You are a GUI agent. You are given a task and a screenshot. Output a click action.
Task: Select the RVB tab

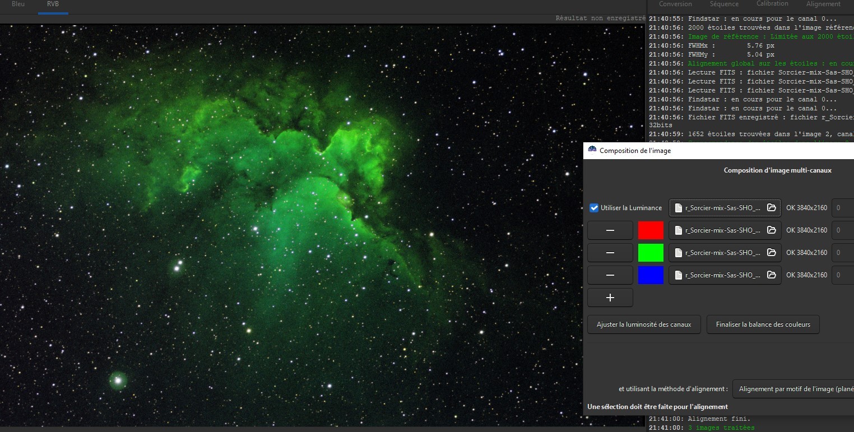53,4
